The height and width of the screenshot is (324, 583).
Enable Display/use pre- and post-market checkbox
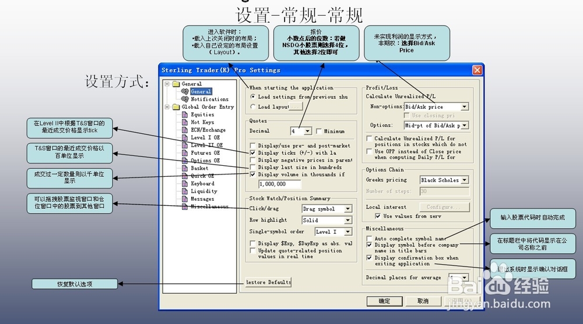pyautogui.click(x=253, y=145)
